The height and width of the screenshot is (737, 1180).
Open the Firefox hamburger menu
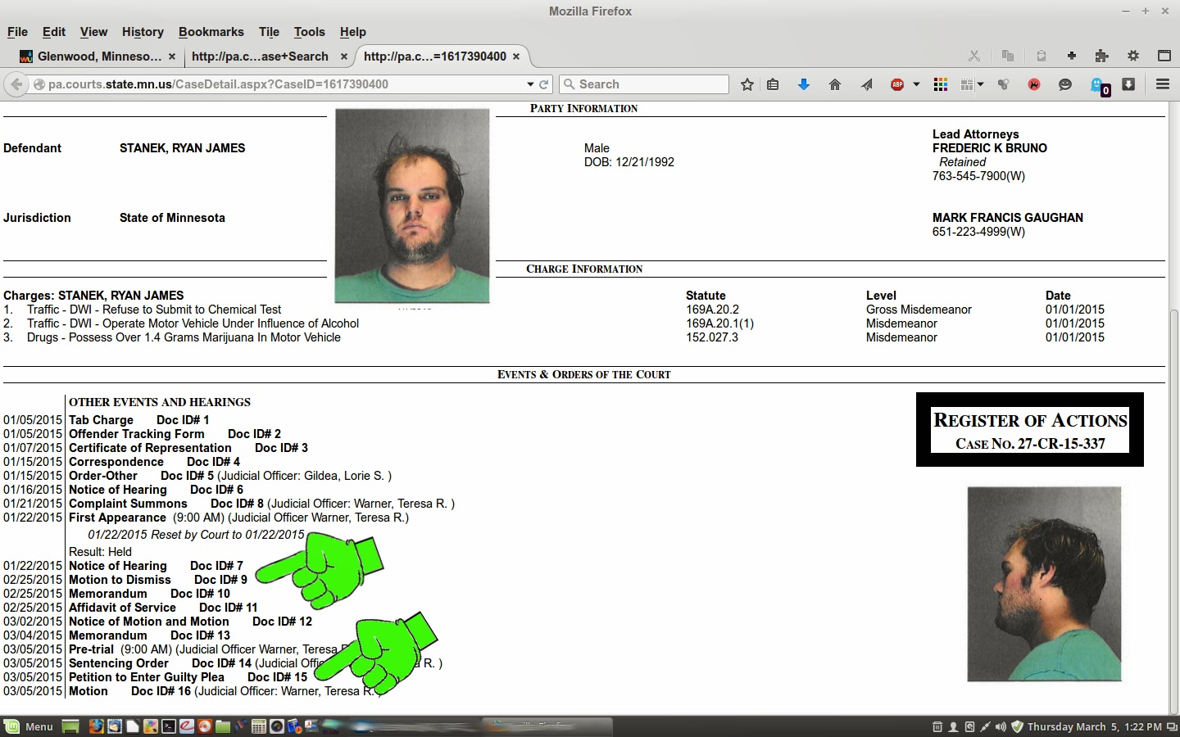click(1163, 84)
